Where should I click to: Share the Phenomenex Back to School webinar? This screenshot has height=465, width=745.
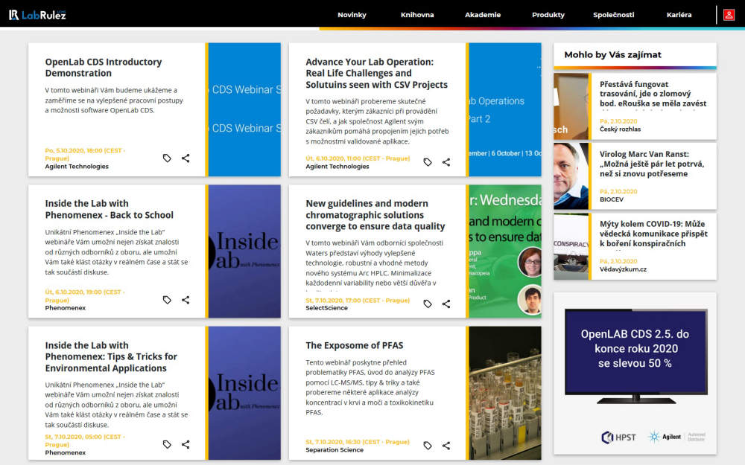tap(186, 300)
